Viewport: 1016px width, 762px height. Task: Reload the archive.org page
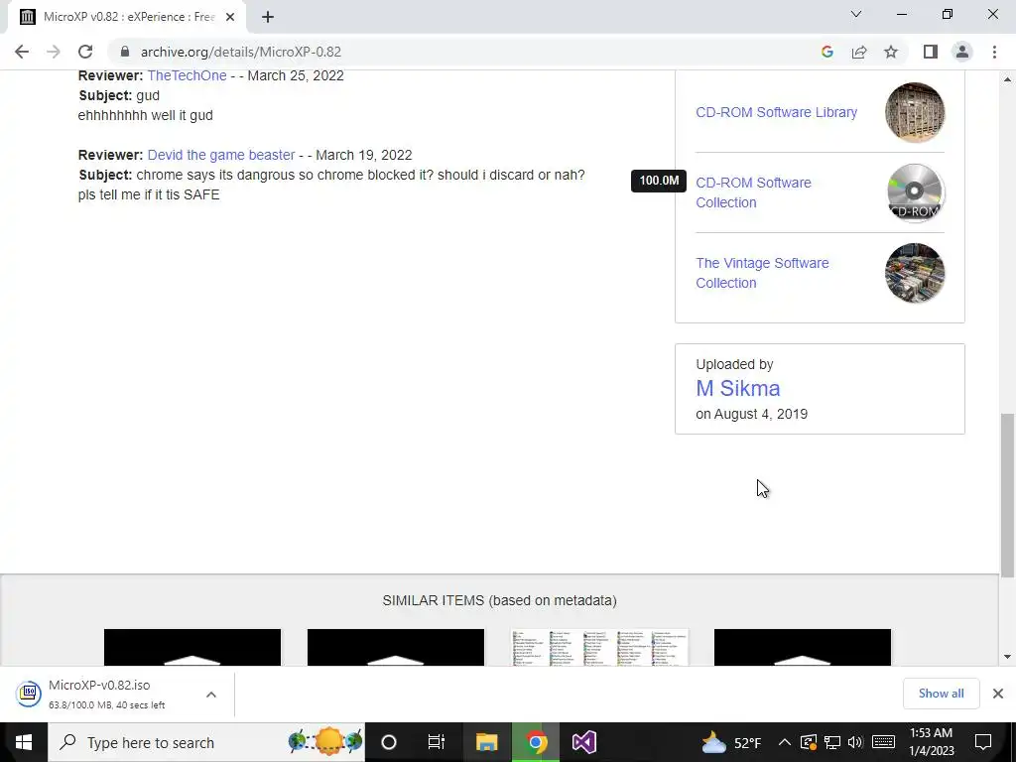(x=85, y=52)
